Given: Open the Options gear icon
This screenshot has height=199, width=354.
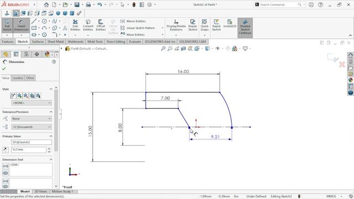Looking at the screenshot, I should (x=149, y=4).
